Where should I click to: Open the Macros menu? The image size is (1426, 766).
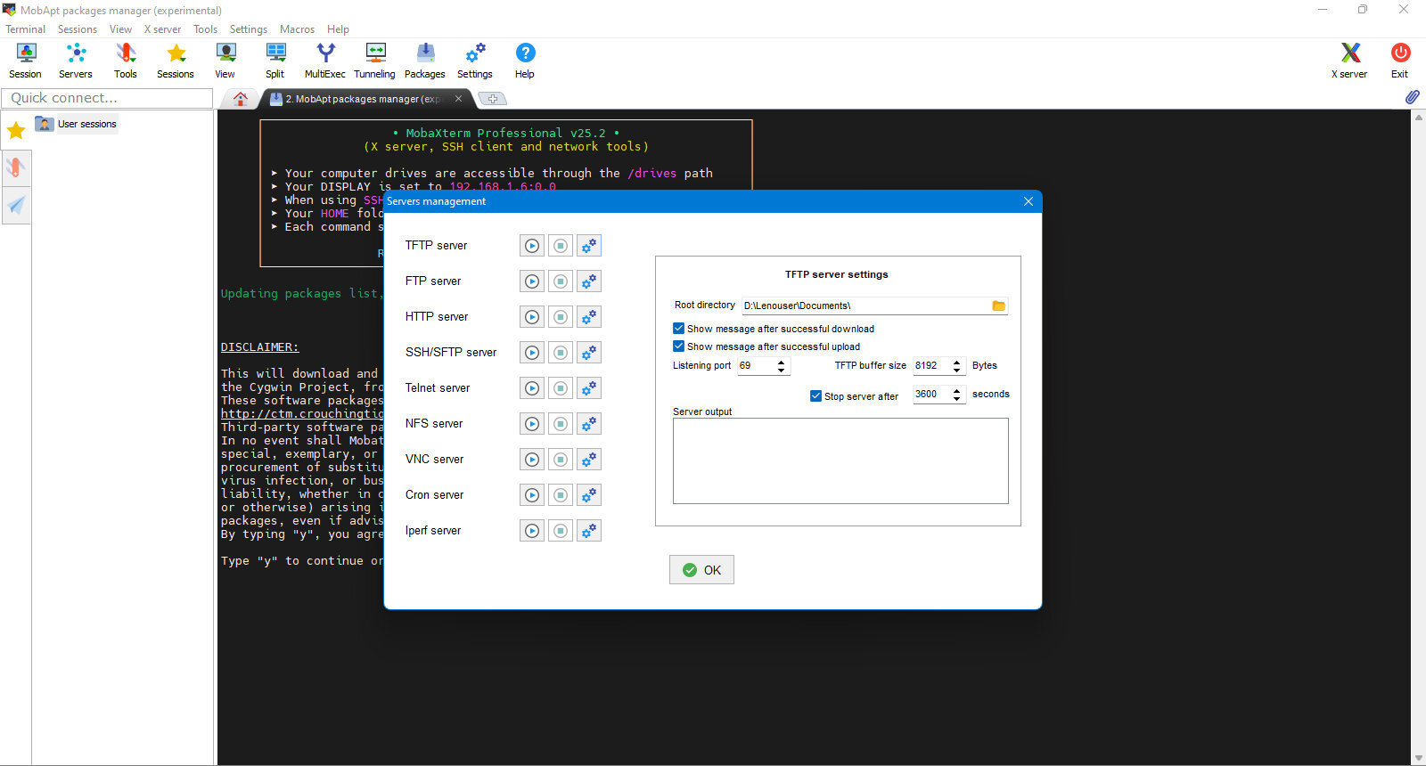pyautogui.click(x=297, y=29)
